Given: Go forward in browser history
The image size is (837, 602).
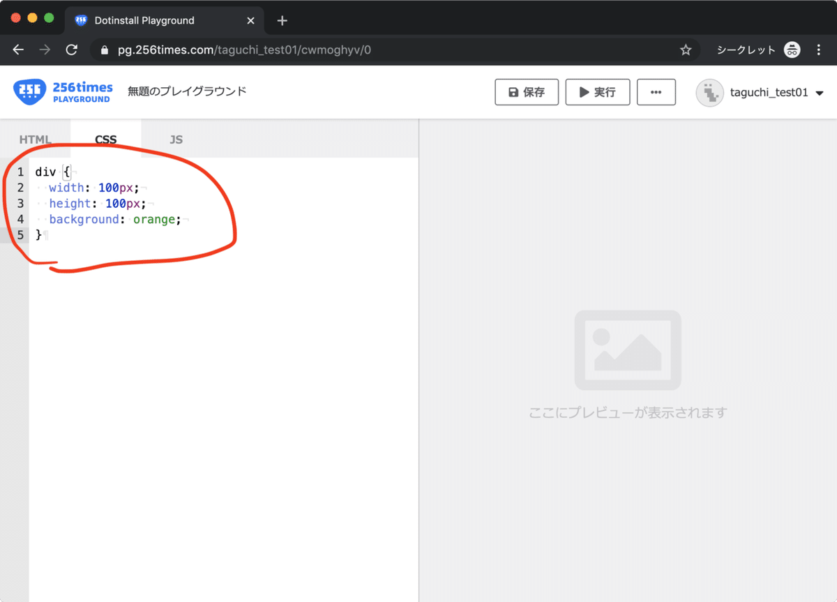Looking at the screenshot, I should [45, 50].
